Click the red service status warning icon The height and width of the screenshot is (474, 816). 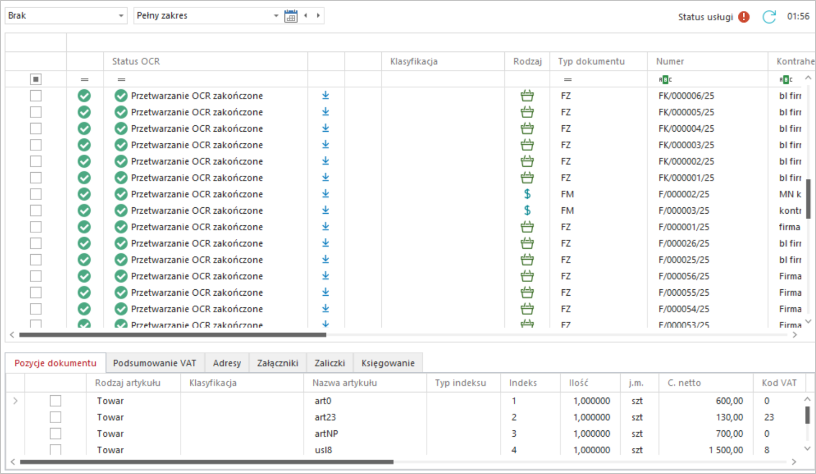(744, 17)
